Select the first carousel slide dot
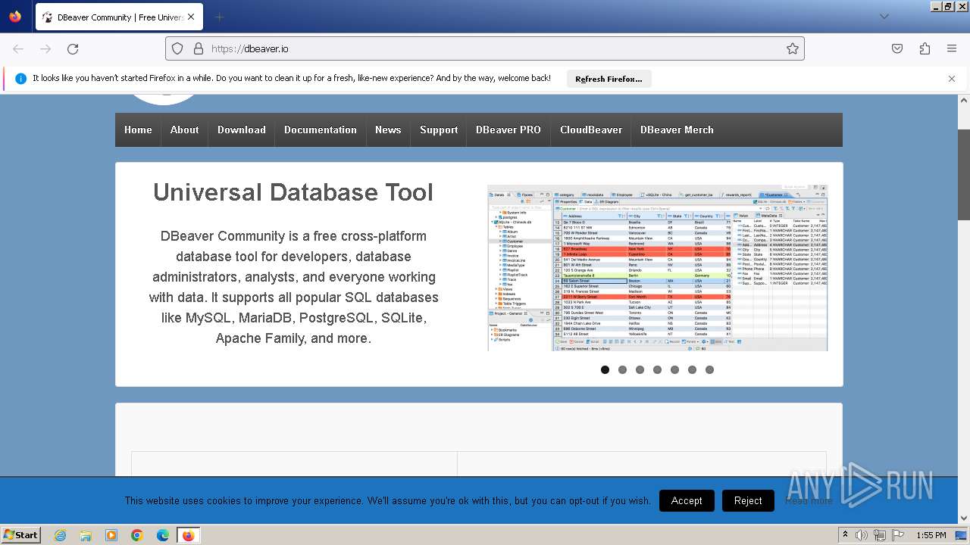 point(605,370)
